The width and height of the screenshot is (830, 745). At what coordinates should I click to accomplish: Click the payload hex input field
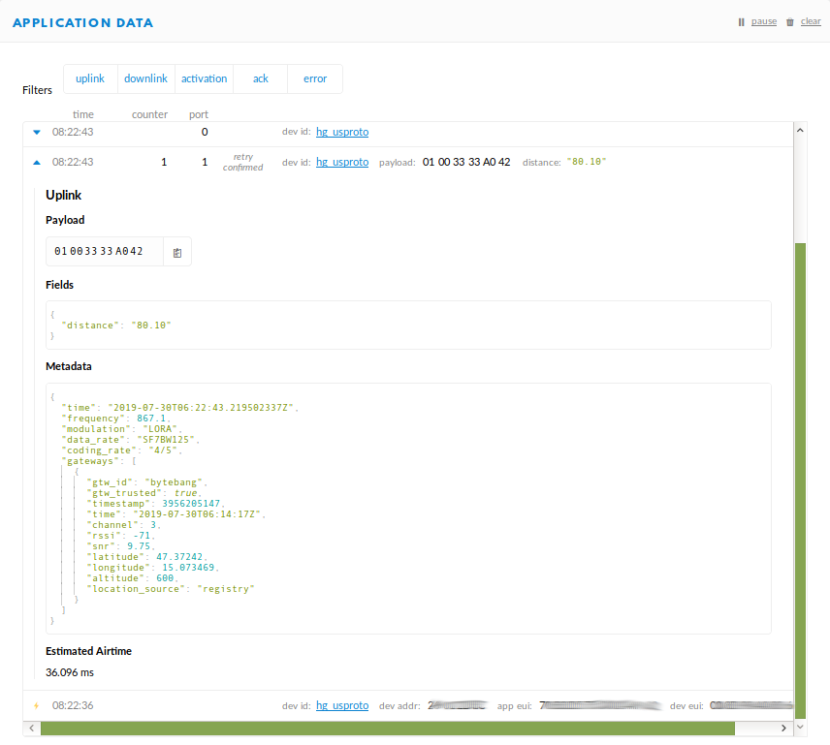click(105, 252)
